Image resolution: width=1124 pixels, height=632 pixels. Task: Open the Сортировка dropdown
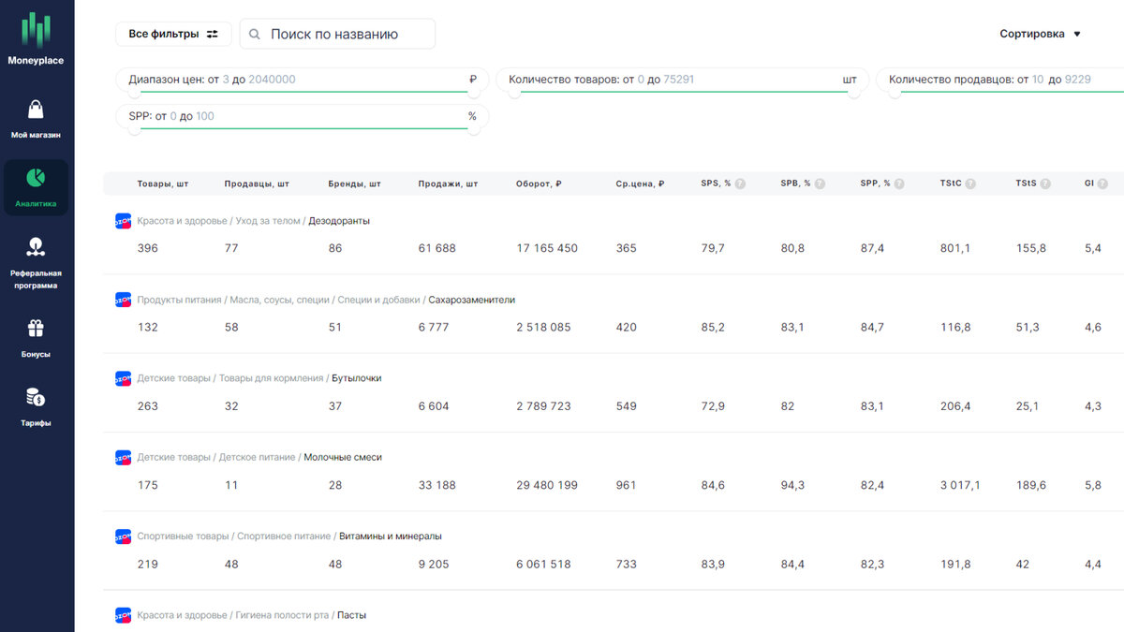(x=1040, y=34)
